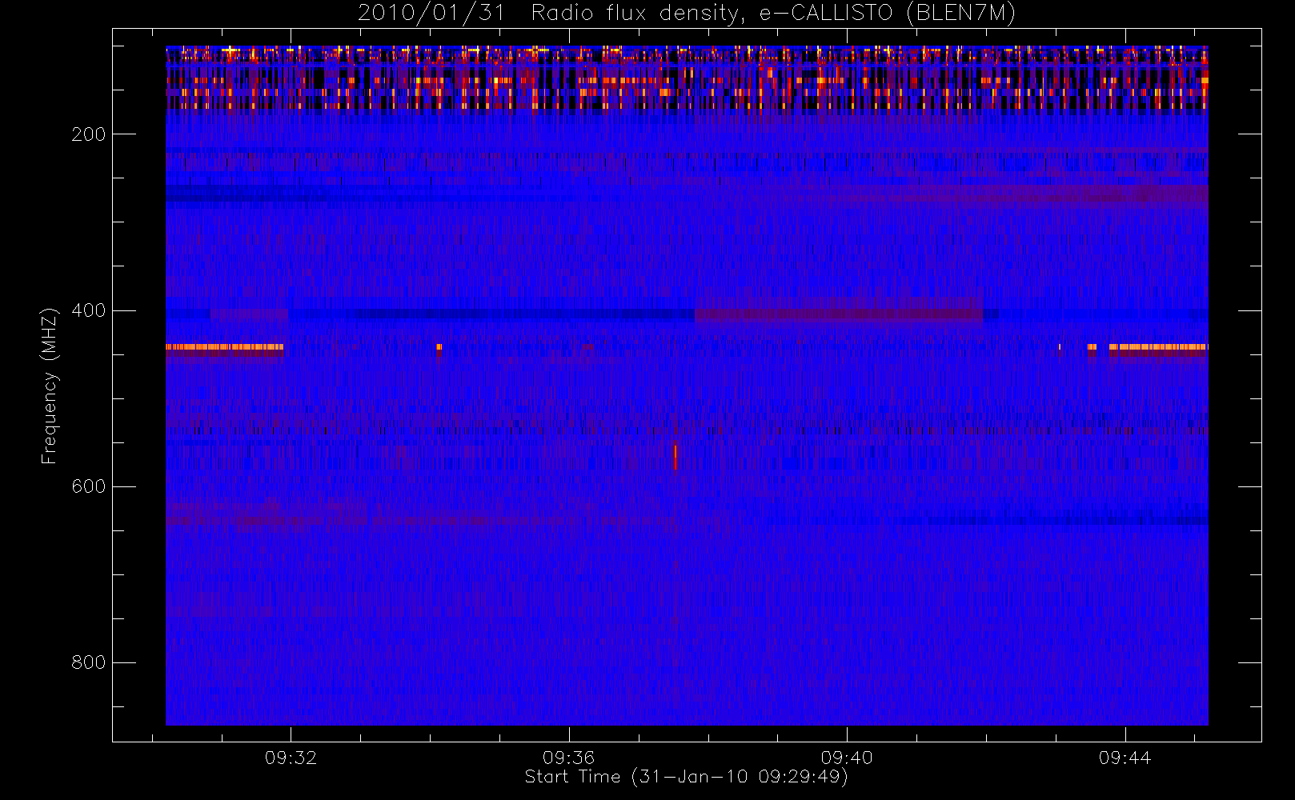The image size is (1295, 800).
Task: Click the 09:40 time tick label
Action: 847,757
